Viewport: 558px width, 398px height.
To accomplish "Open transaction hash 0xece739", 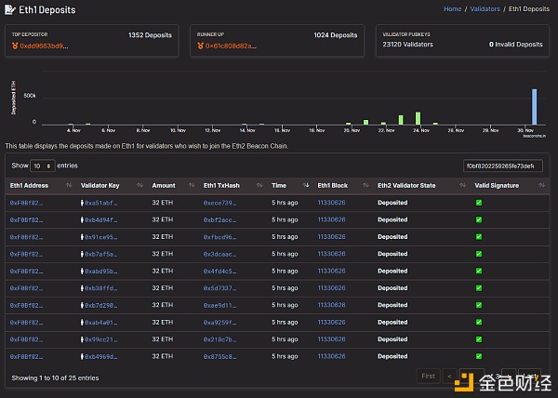I will click(x=219, y=203).
